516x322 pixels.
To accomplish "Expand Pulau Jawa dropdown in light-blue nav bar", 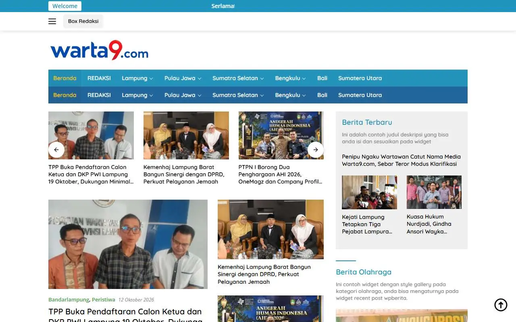I will 183,78.
